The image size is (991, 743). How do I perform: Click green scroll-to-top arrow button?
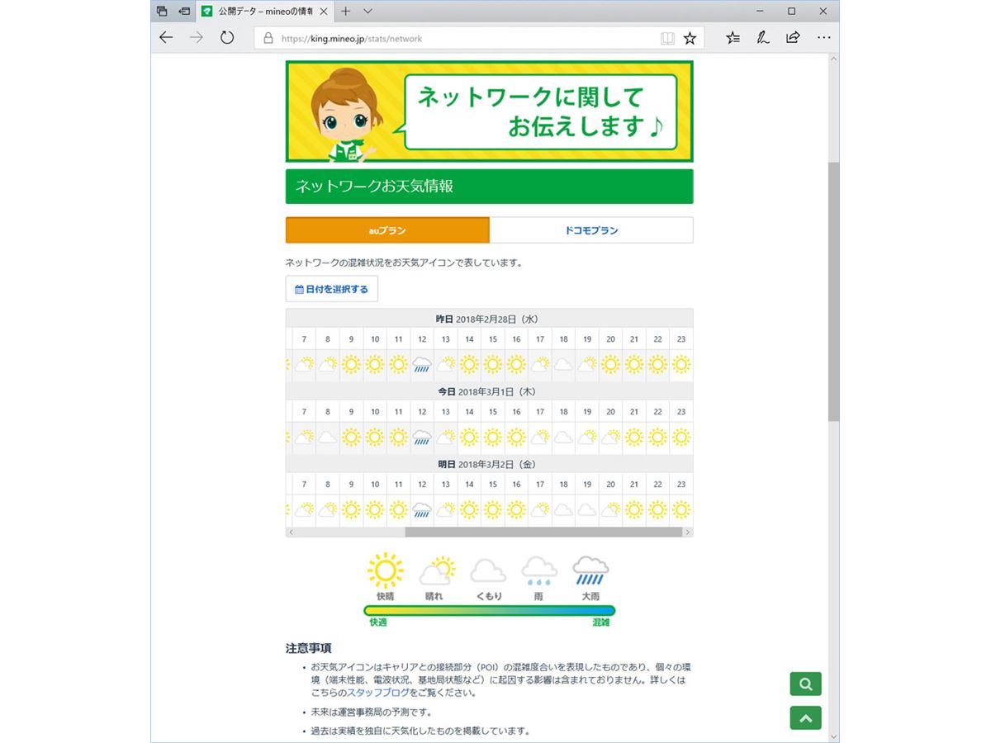805,718
